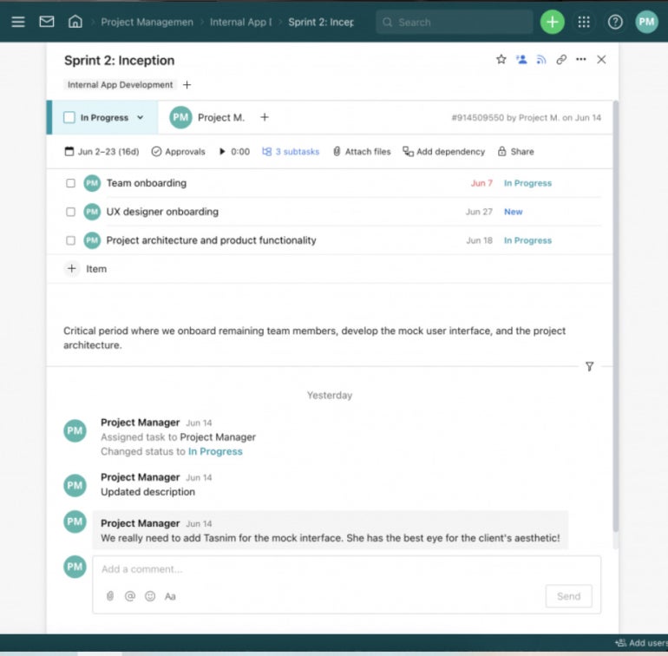Copy task permalink via link icon
Viewport: 668px width, 656px height.
pos(561,60)
